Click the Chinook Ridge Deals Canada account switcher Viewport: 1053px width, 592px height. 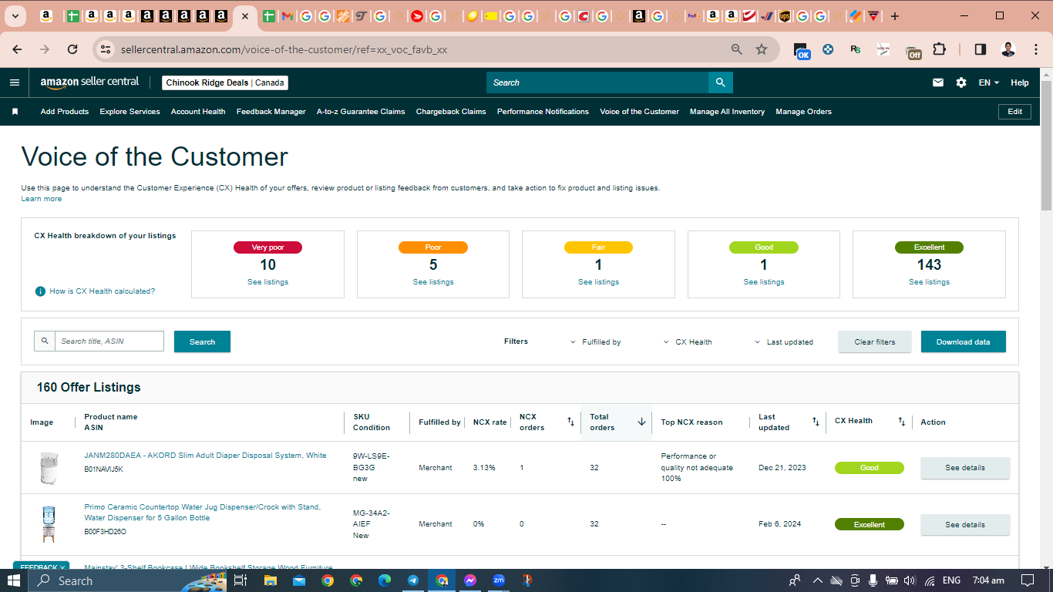pos(225,82)
